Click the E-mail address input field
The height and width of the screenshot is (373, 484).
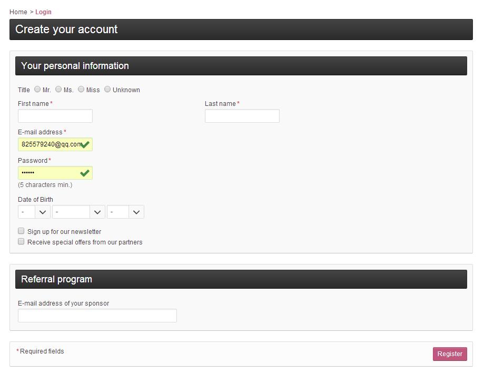[50, 144]
